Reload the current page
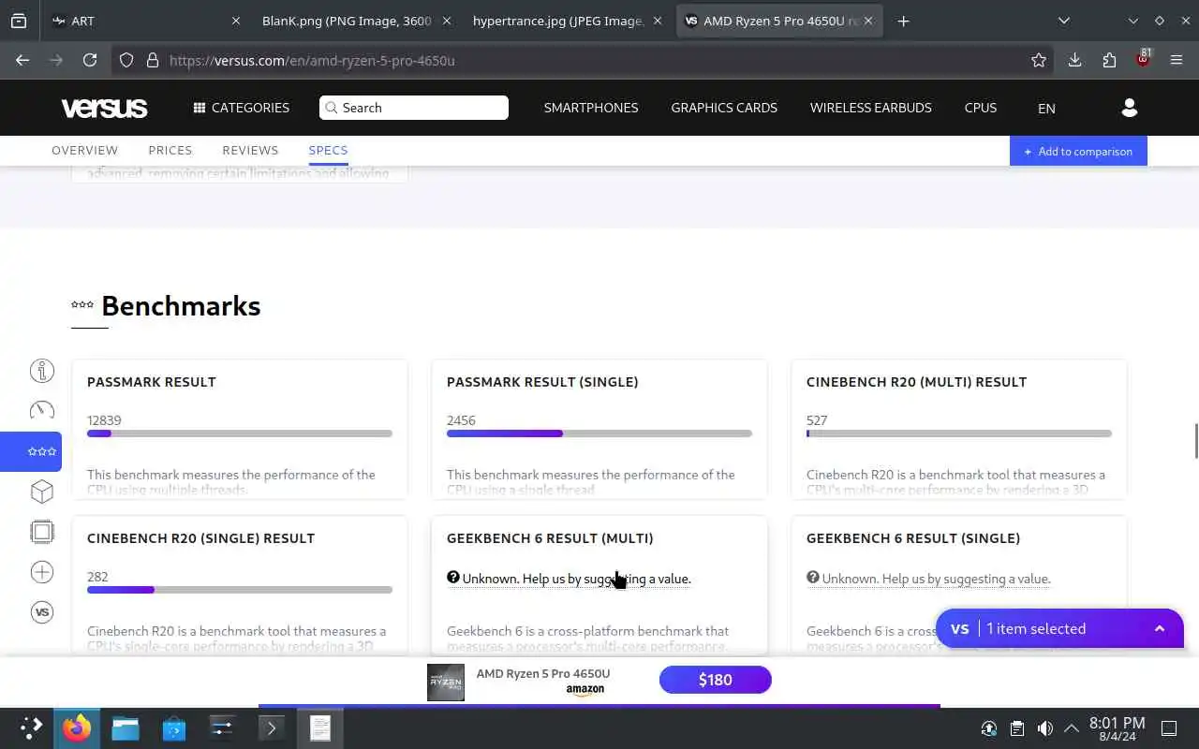Screen dimensions: 1199x749 (90, 60)
